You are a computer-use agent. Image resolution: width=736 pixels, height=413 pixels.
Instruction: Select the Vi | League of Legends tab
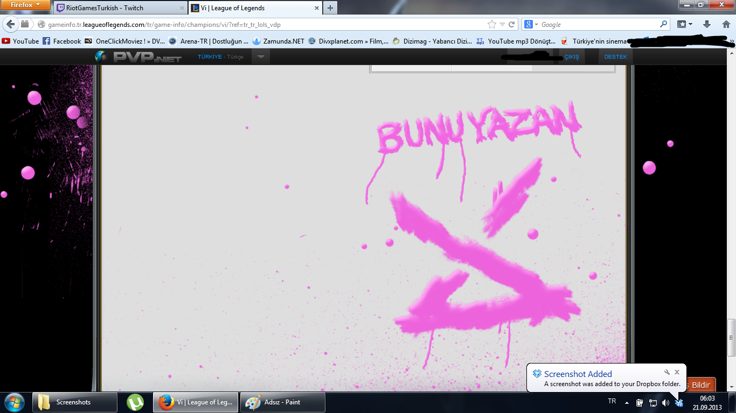coord(254,8)
